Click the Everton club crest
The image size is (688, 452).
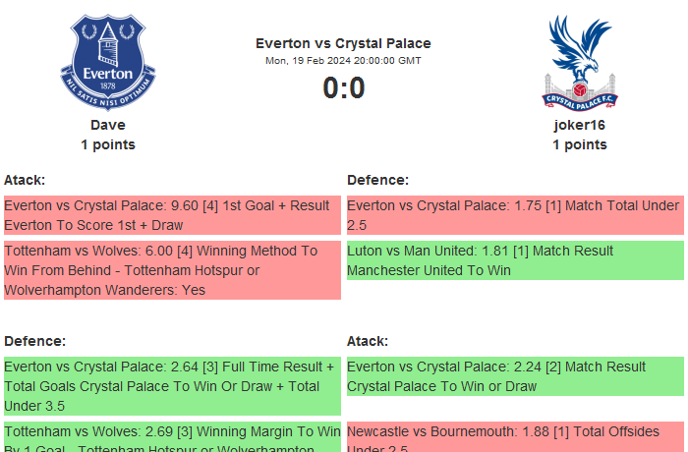click(x=108, y=62)
